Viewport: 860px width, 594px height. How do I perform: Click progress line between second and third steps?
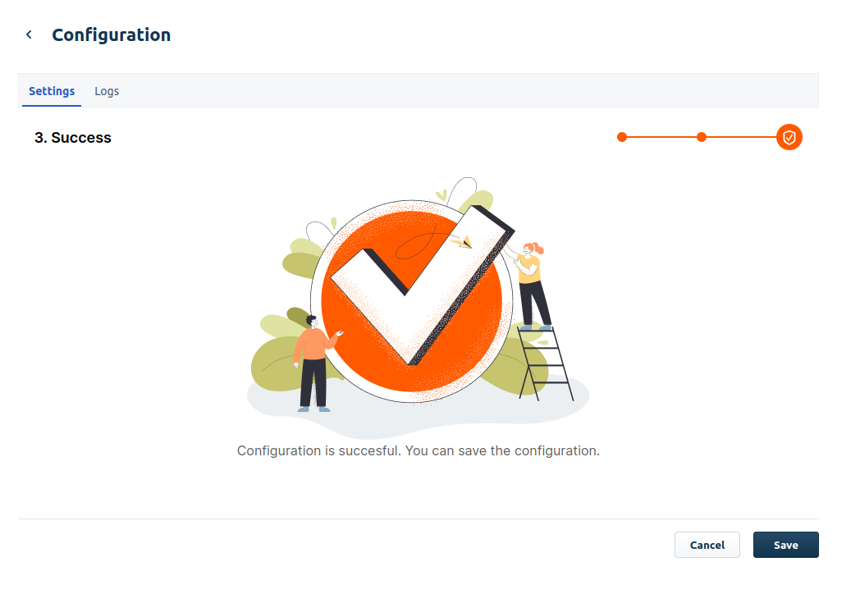pos(739,137)
